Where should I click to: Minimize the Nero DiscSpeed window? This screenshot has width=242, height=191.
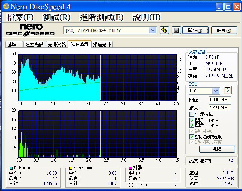pyautogui.click(x=219, y=7)
